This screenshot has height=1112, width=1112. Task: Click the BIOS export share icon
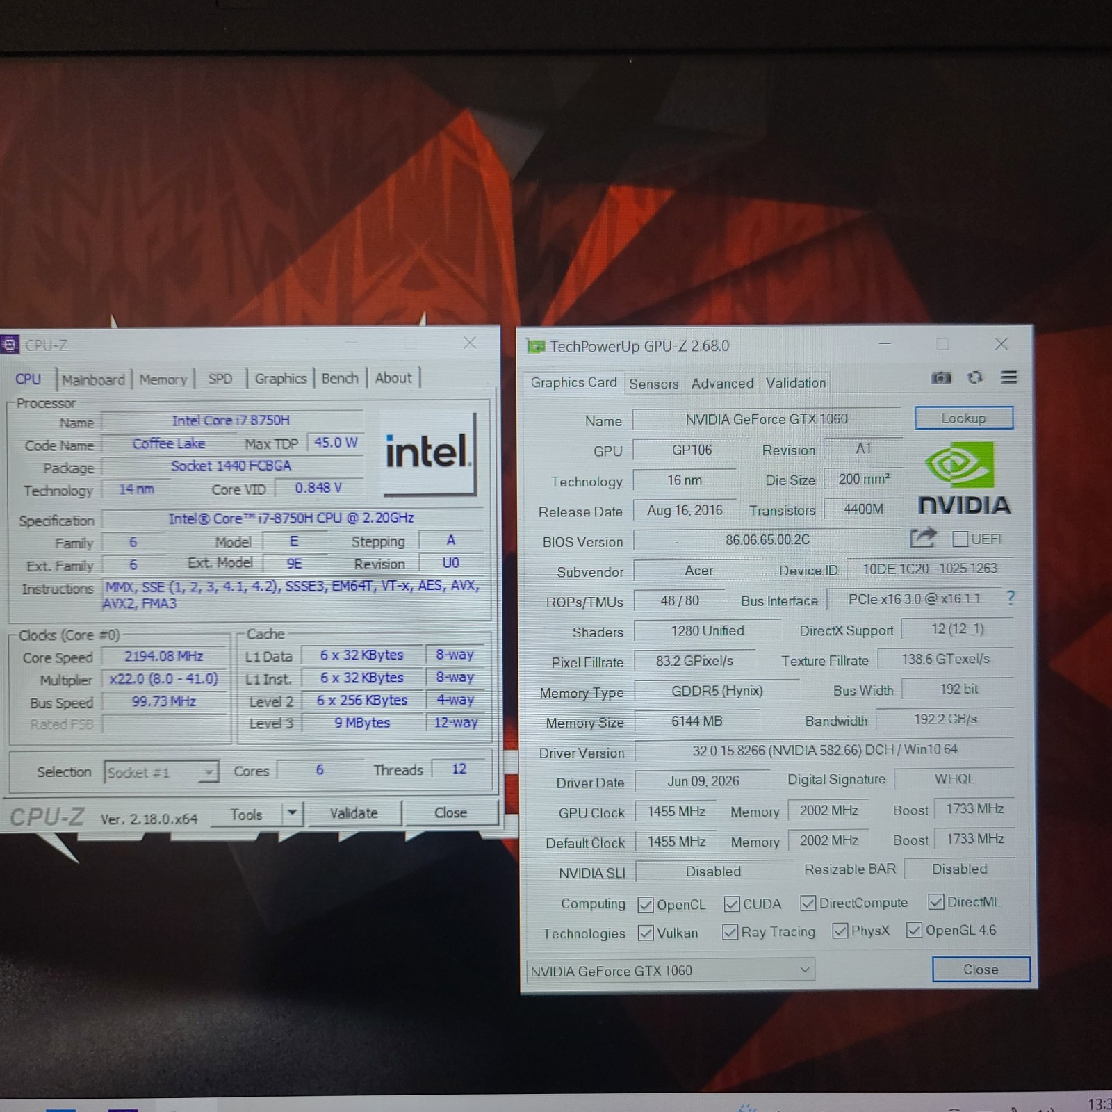point(922,538)
